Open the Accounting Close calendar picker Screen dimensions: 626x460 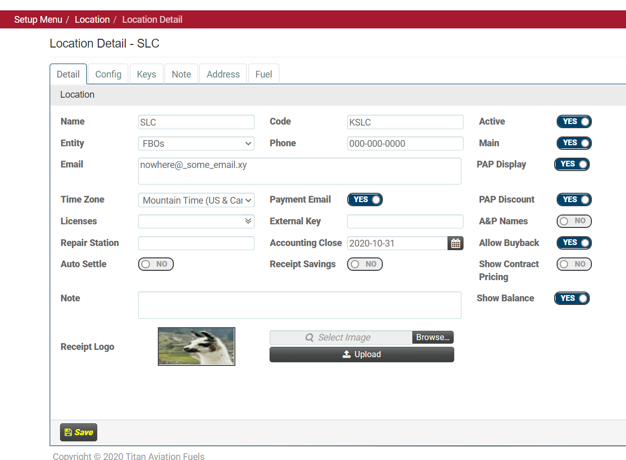[x=455, y=243]
